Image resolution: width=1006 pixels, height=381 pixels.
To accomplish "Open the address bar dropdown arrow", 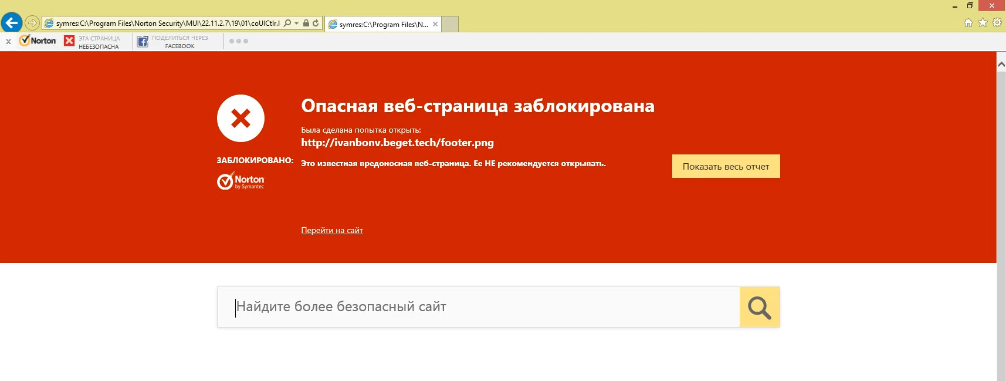I will coord(297,23).
